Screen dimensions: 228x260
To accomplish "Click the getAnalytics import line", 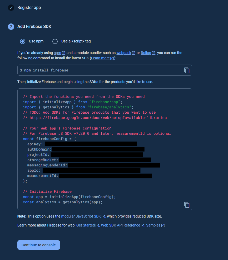I will click(x=78, y=107).
